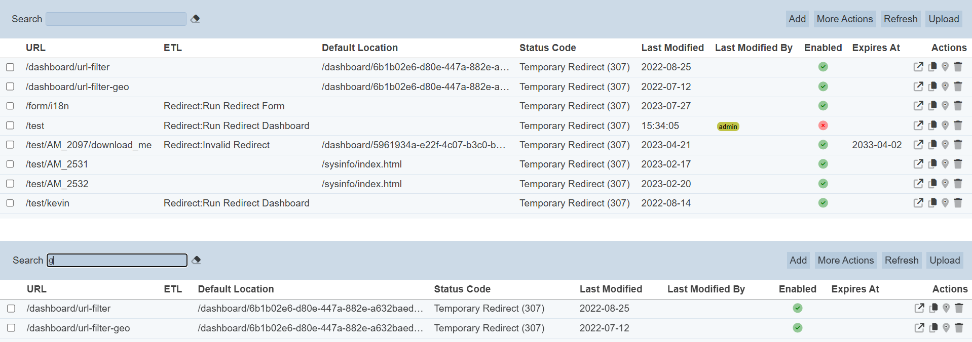Open the /dashboard/url-filter redirect in the top table
This screenshot has height=342, width=972.
point(918,67)
